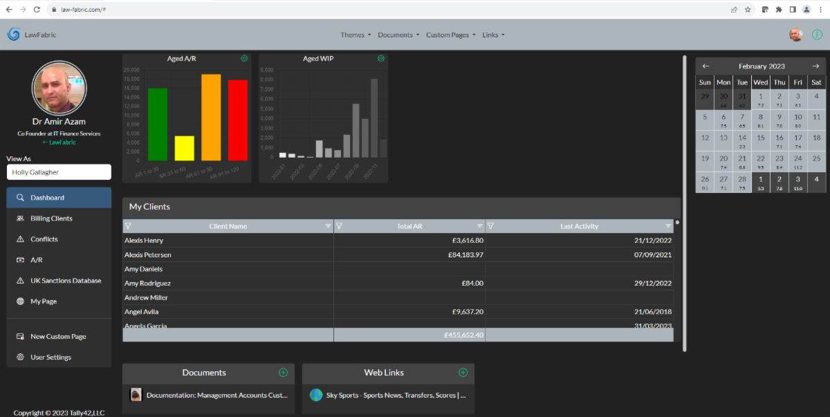
Task: Click the Aged A/R chart settings gear
Action: (244, 59)
